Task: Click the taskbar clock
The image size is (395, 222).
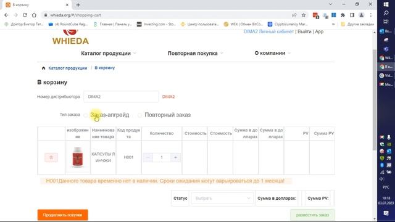Action: point(386,200)
